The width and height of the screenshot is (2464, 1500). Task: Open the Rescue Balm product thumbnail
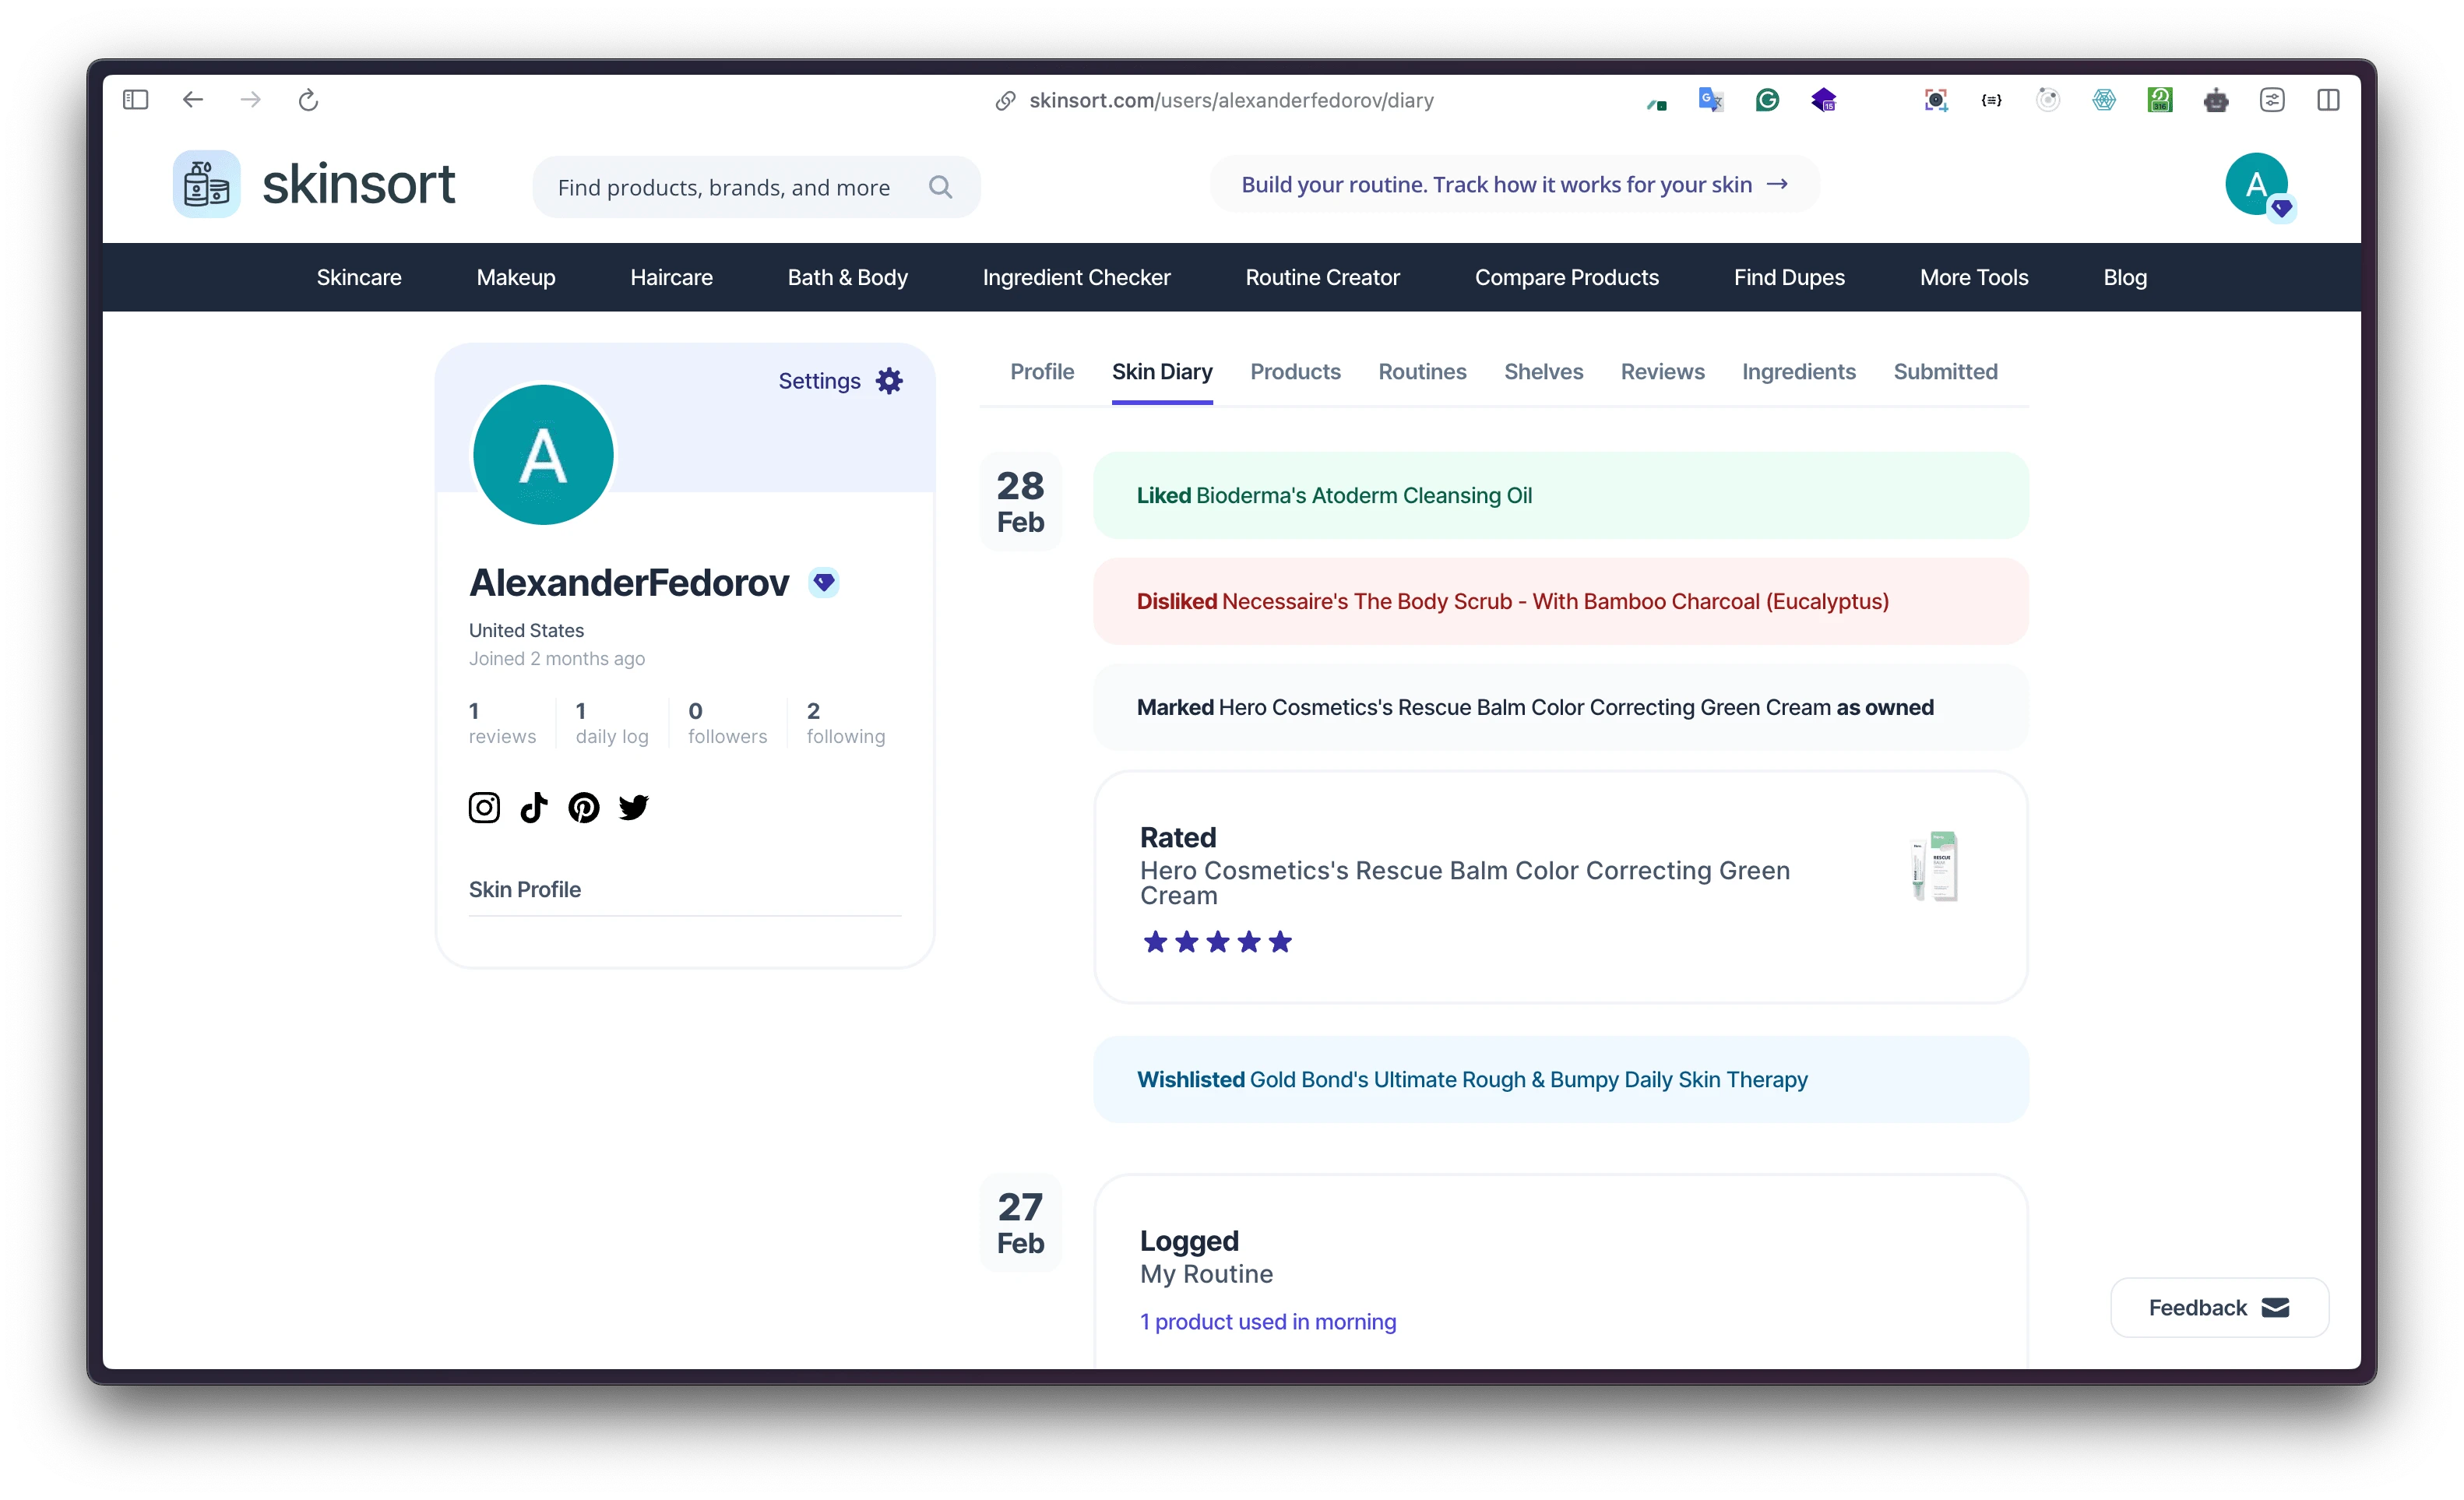[x=1935, y=867]
